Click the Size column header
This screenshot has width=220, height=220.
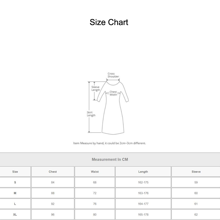pyautogui.click(x=15, y=172)
